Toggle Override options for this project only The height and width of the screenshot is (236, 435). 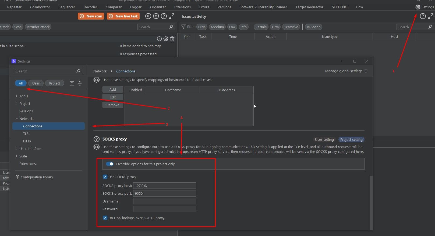pos(110,164)
